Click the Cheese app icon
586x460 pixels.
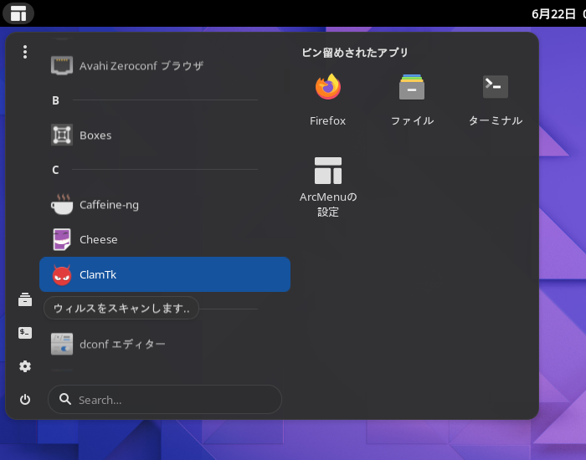[62, 239]
